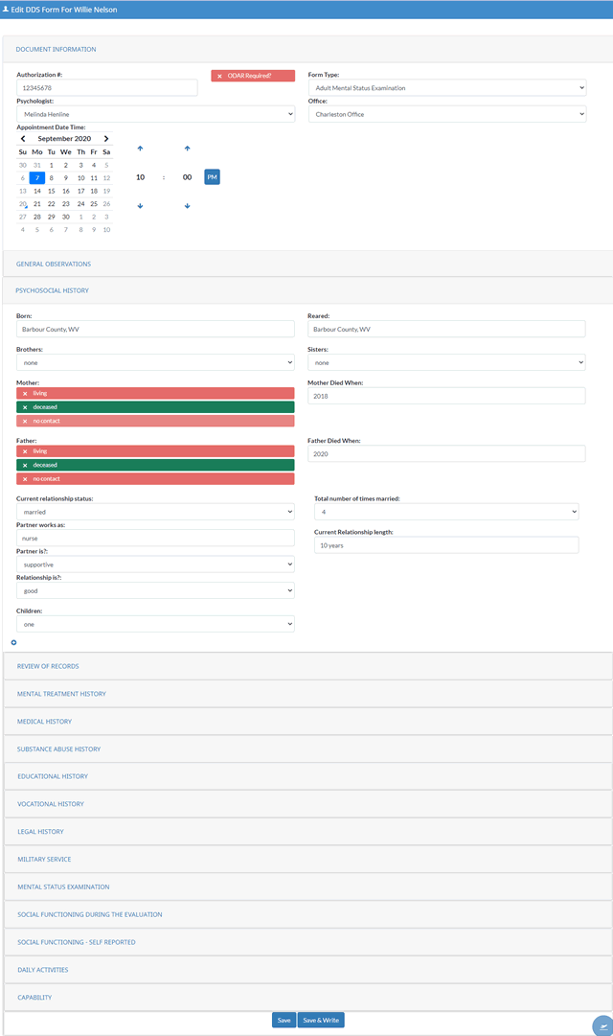Click the plus icon below Children

click(x=13, y=642)
